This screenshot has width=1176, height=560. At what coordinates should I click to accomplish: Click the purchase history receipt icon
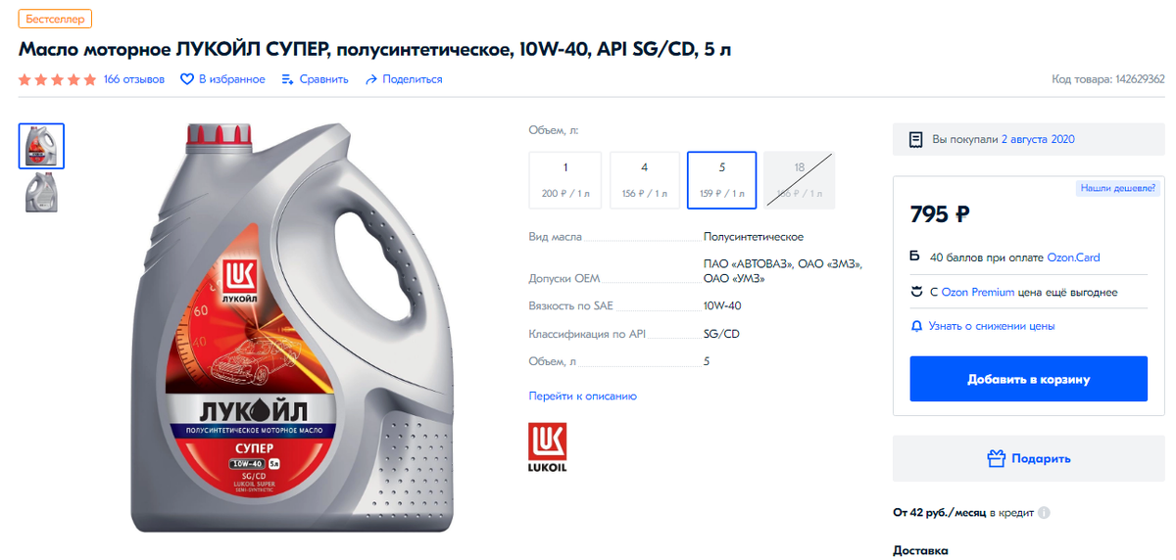915,140
